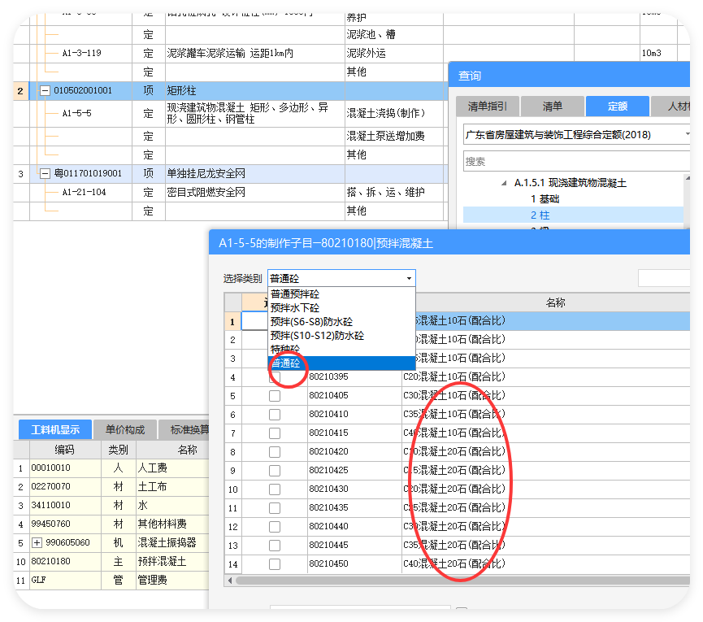Tick the checkbox for code 80210425
This screenshot has height=622, width=703.
tap(275, 471)
